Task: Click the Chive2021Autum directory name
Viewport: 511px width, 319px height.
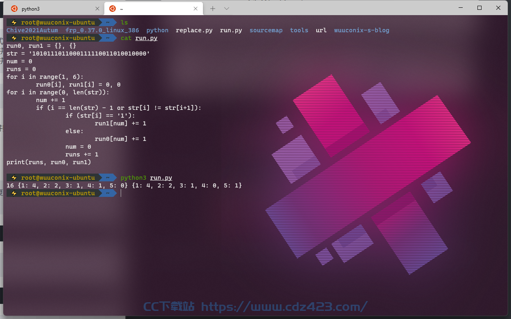Action: pyautogui.click(x=32, y=30)
